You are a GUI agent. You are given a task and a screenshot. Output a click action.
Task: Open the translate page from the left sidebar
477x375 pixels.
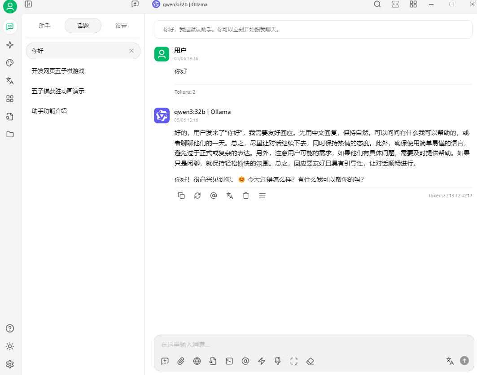pyautogui.click(x=10, y=81)
